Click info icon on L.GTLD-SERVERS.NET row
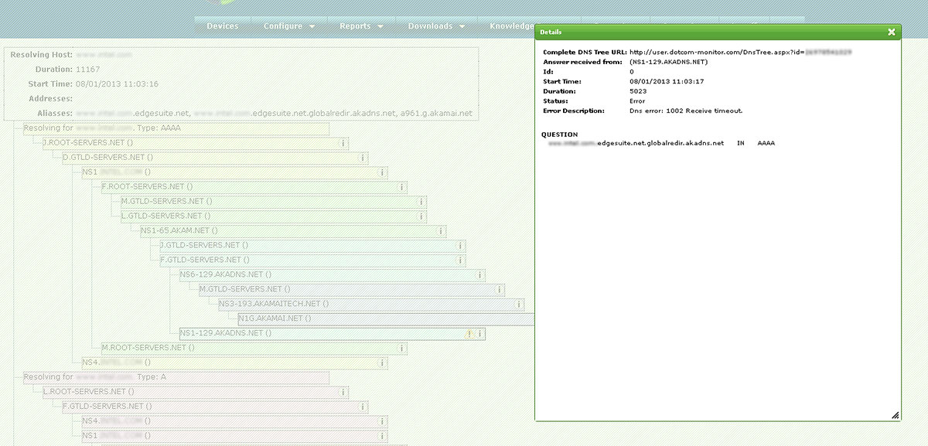 (422, 216)
